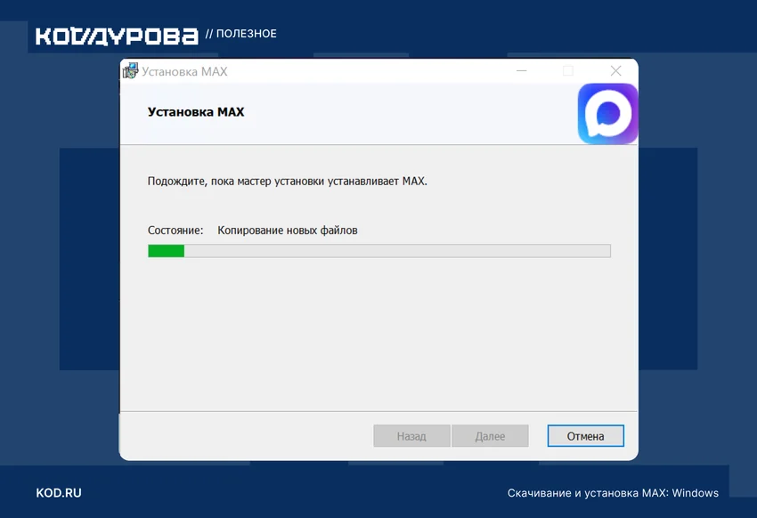Click the Отмена button to cancel installation
The height and width of the screenshot is (518, 757).
click(586, 436)
